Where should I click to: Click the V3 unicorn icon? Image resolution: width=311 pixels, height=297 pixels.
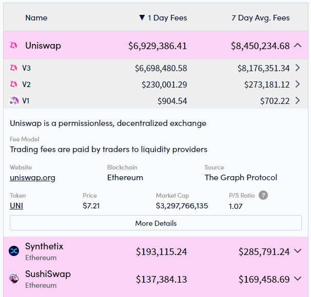click(x=13, y=68)
